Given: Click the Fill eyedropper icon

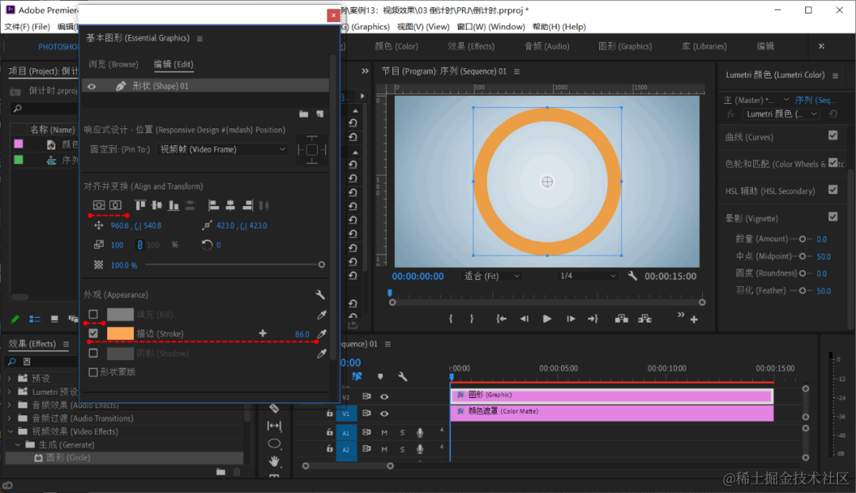Looking at the screenshot, I should click(x=321, y=315).
